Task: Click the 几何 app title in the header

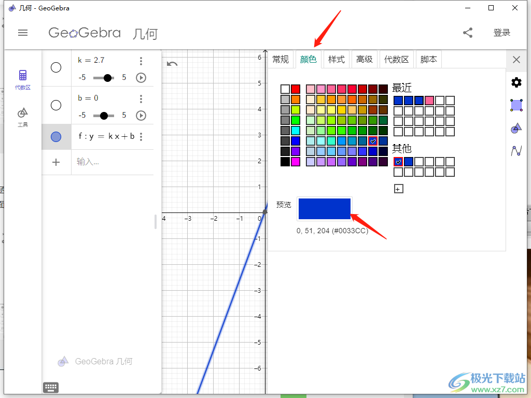Action: [x=145, y=34]
